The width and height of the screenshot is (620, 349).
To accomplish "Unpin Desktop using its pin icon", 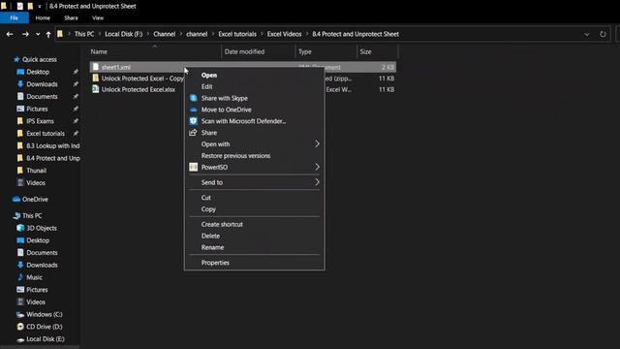I will [x=76, y=72].
